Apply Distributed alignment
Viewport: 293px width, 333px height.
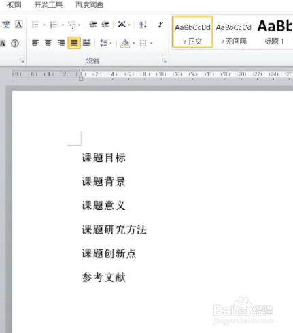[87, 43]
